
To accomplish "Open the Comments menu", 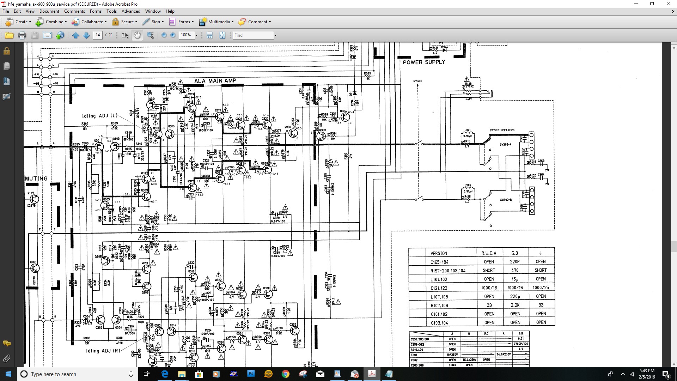I will tap(74, 11).
